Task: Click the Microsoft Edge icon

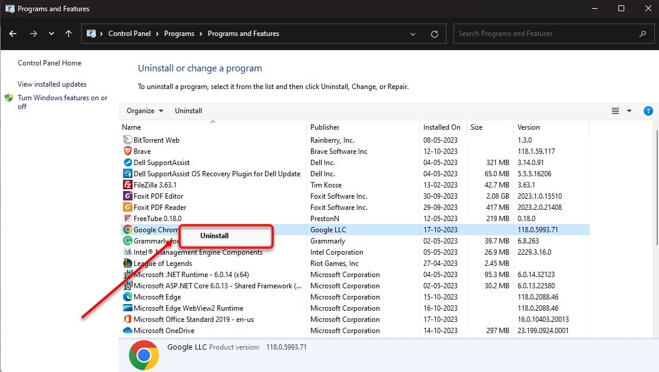Action: click(x=127, y=297)
